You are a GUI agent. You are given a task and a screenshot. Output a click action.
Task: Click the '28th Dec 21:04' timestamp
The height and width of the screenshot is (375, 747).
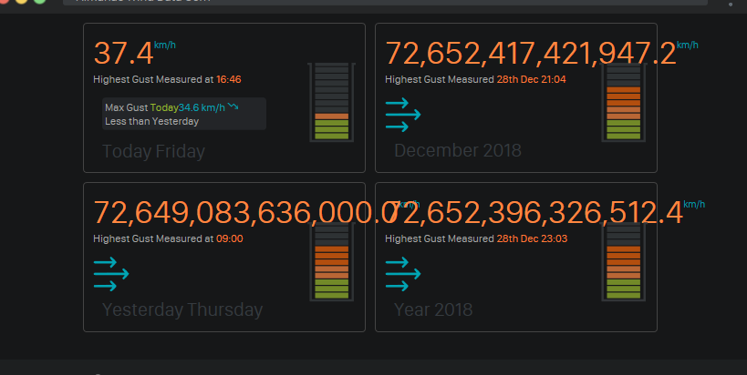pos(531,79)
